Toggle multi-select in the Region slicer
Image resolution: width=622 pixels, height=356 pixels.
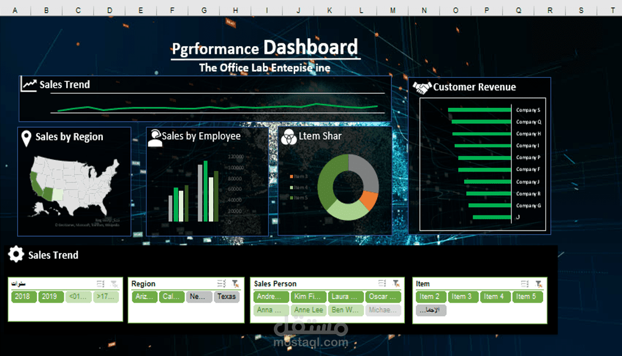pyautogui.click(x=222, y=283)
